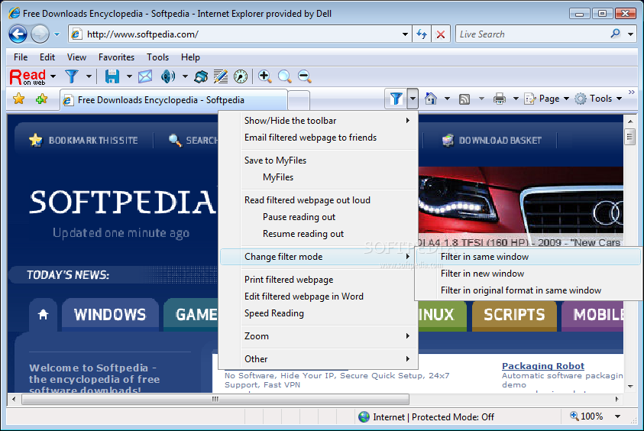Open the Favorites menu

[116, 57]
